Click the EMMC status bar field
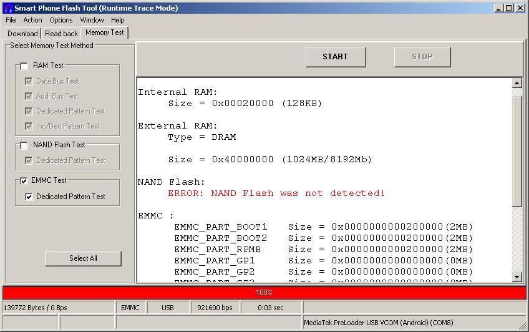Viewport: 529px width, 332px height. tap(130, 308)
